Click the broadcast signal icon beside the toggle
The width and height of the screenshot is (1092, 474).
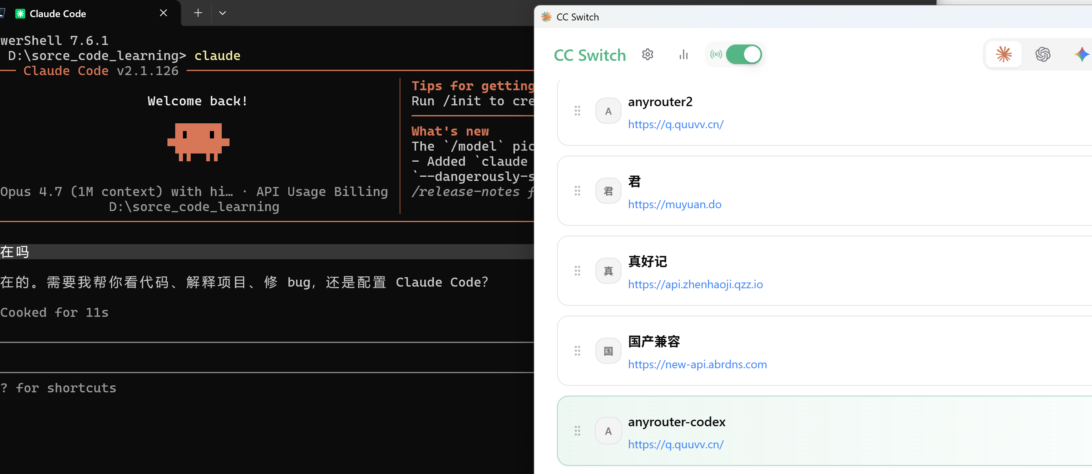point(716,55)
